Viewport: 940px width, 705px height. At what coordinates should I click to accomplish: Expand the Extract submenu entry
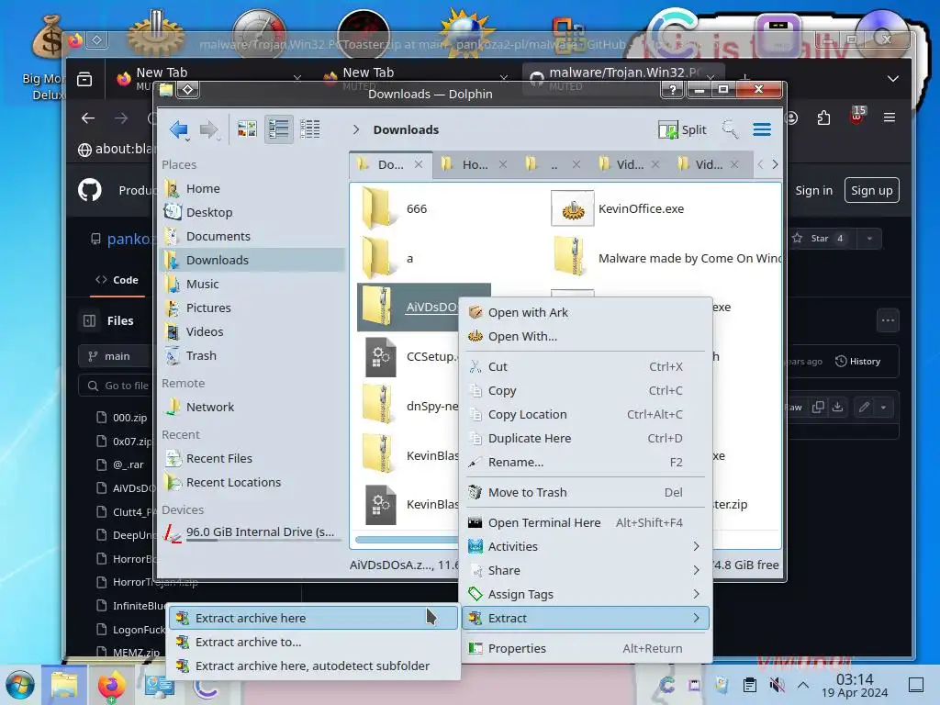click(586, 618)
